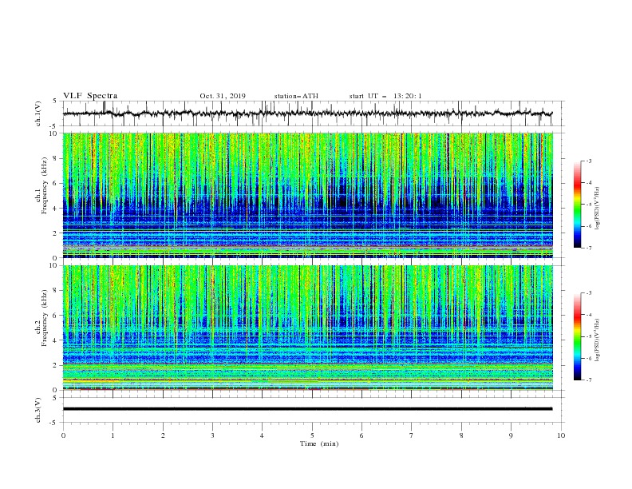
Task: Click time-axis tick label "0"
Action: pos(63,435)
